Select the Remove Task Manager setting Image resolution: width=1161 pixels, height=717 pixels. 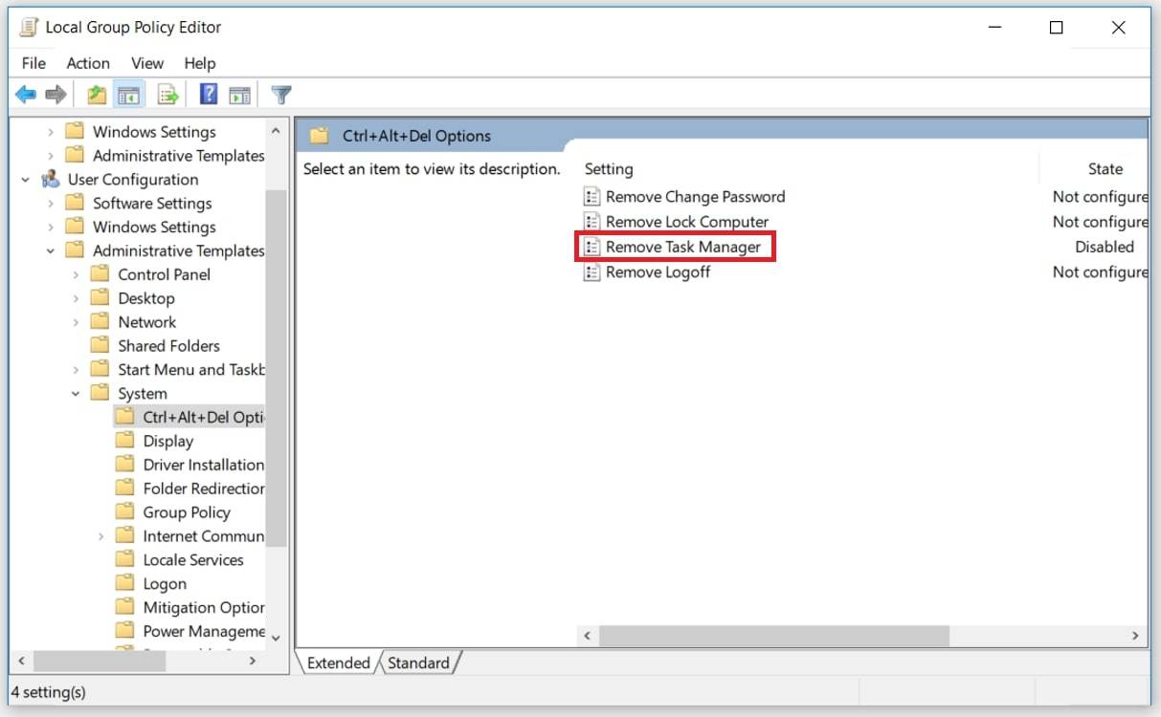click(x=685, y=247)
